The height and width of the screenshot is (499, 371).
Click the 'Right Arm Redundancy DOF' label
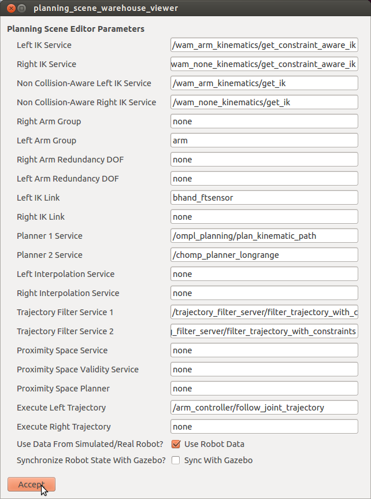coord(71,160)
